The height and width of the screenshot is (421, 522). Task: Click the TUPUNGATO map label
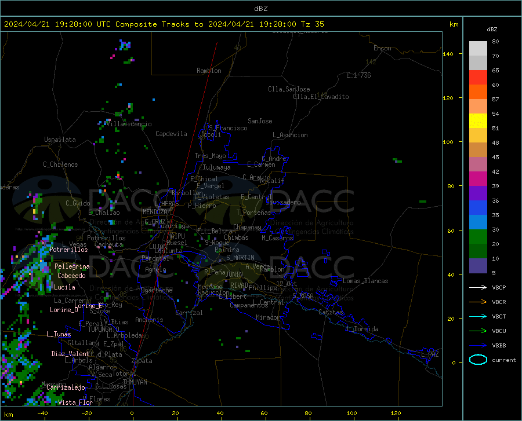click(104, 330)
